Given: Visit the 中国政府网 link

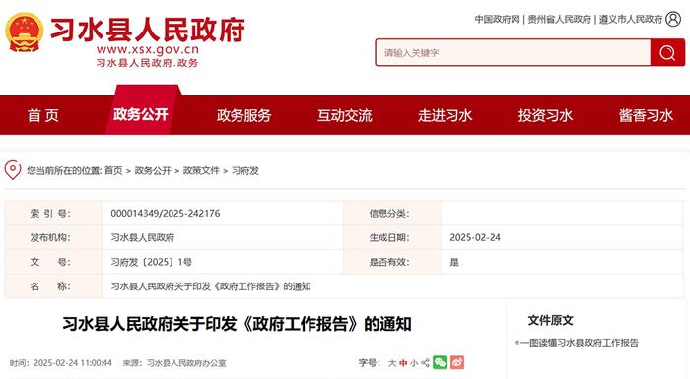Looking at the screenshot, I should click(497, 19).
